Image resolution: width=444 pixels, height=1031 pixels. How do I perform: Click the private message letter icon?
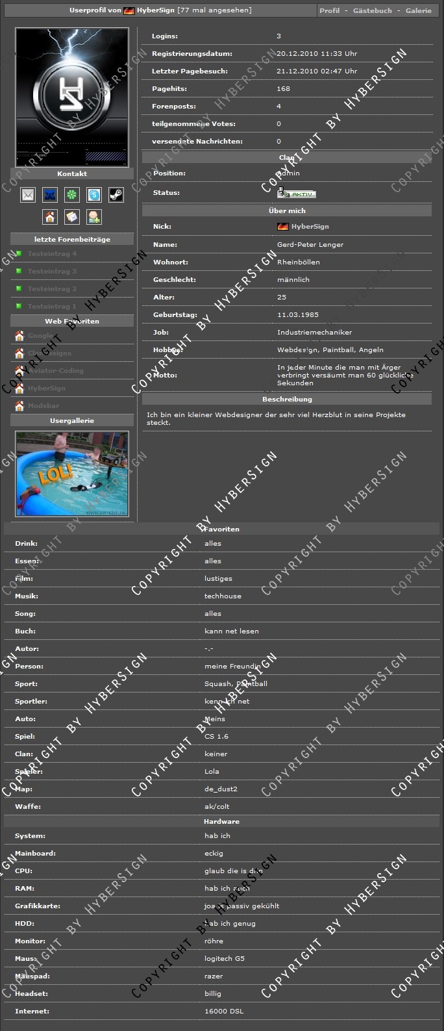click(72, 216)
